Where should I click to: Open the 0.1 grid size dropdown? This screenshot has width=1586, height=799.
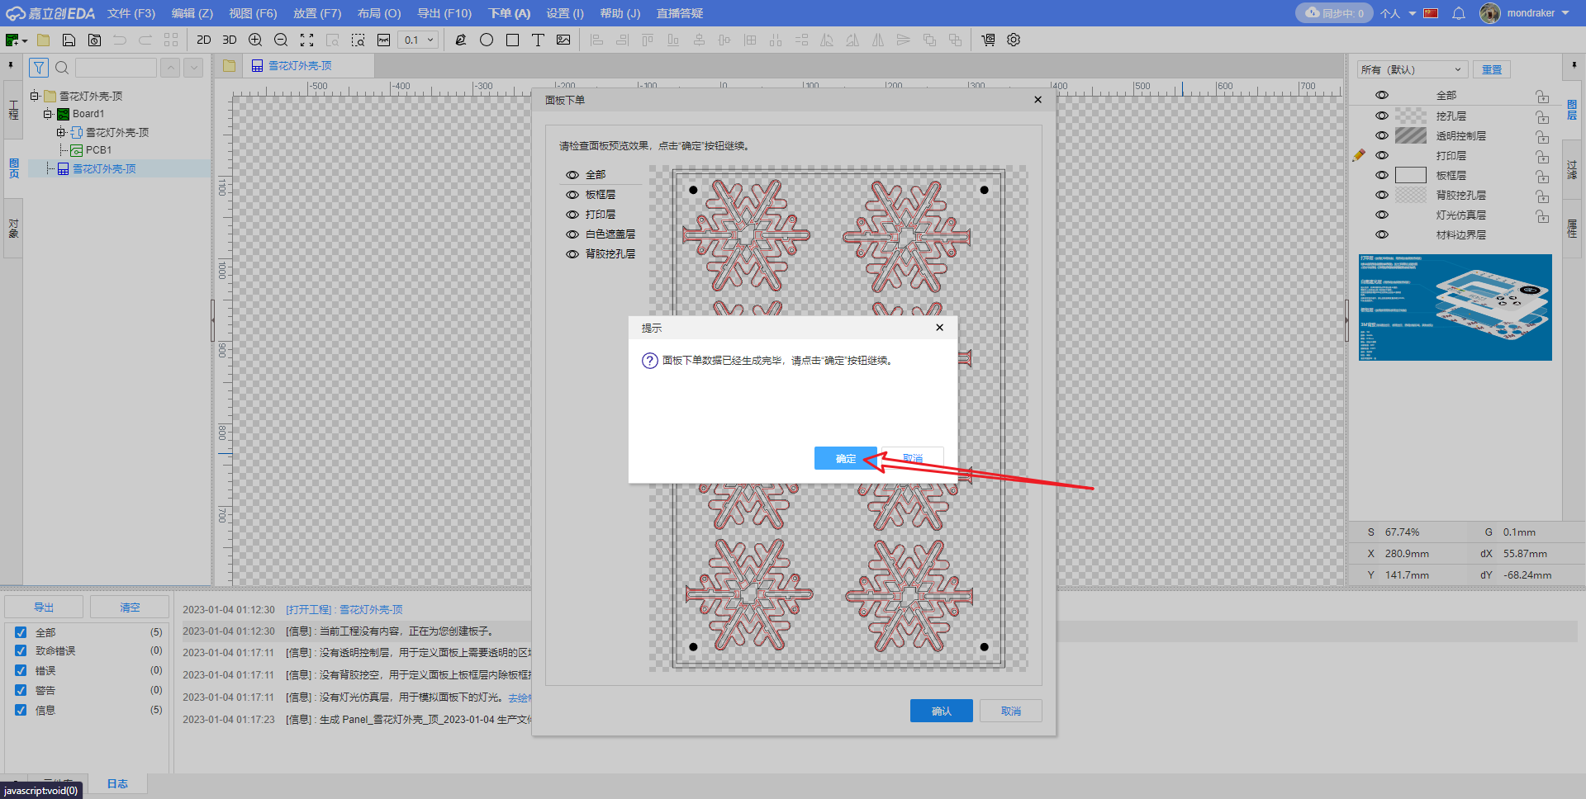(418, 40)
